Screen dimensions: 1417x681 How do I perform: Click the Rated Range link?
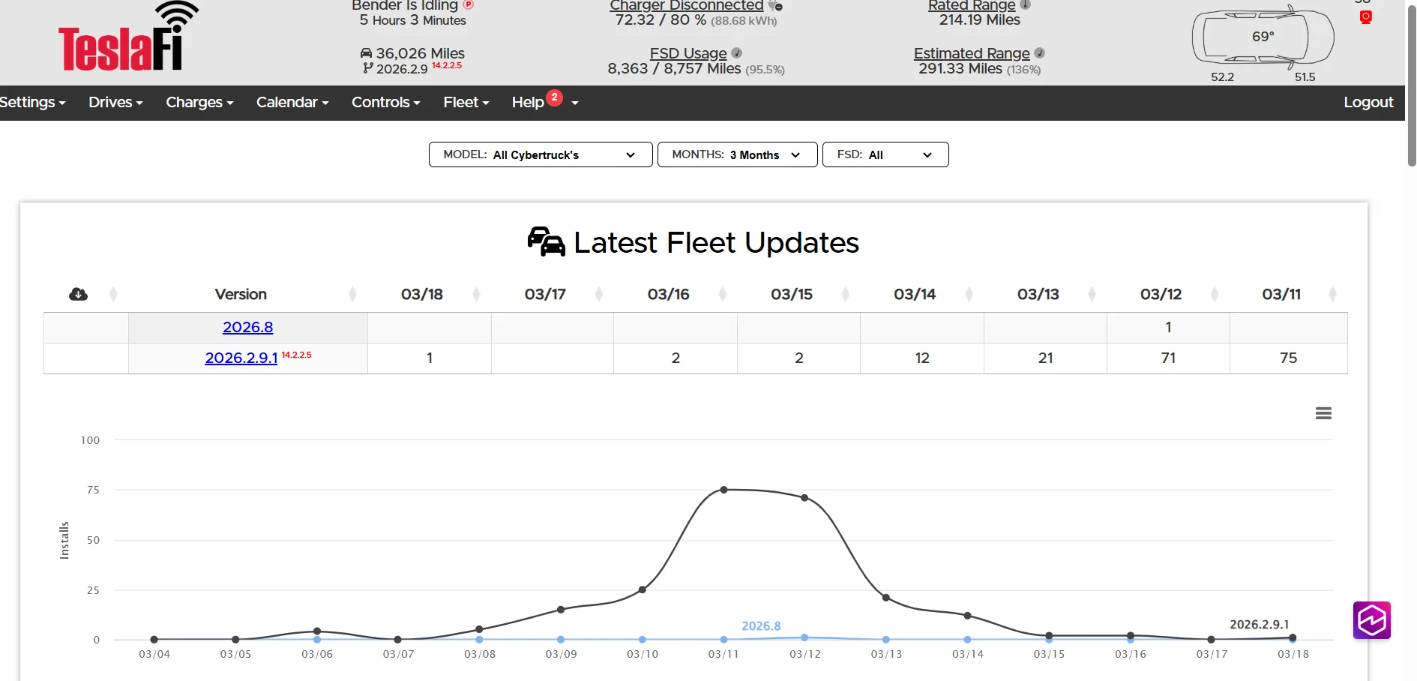pos(972,5)
